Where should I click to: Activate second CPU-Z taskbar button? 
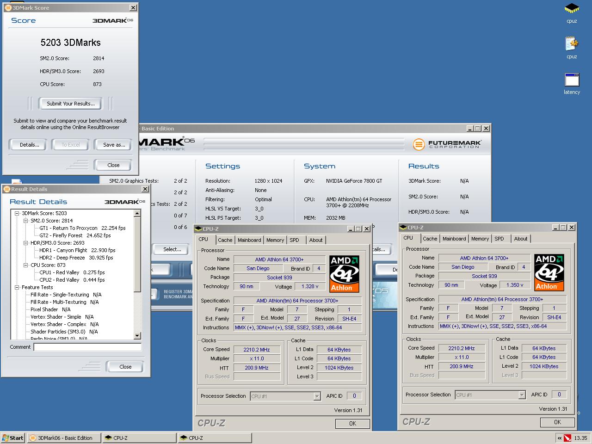click(x=215, y=438)
